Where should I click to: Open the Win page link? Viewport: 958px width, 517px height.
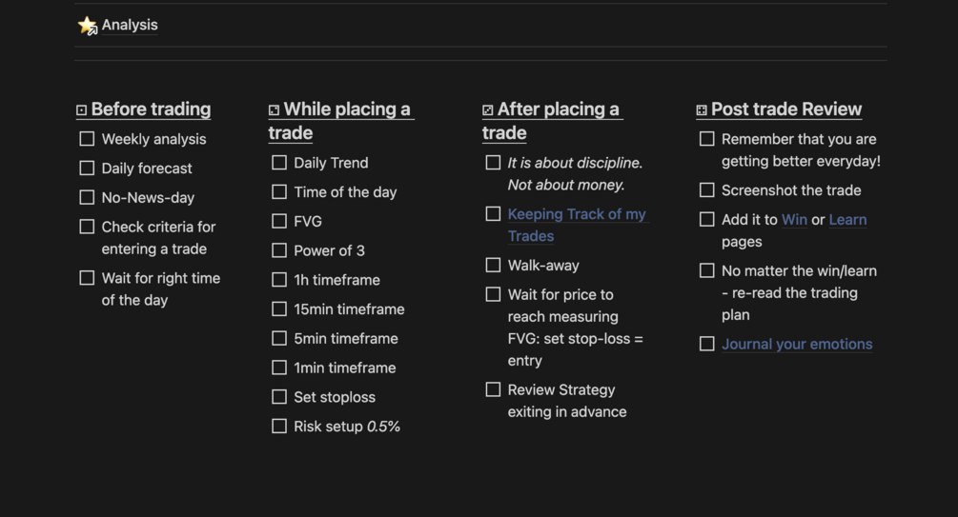coord(794,220)
